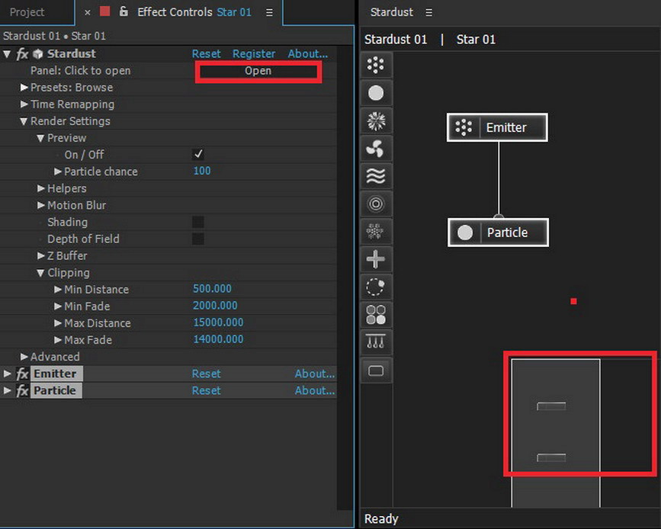Image resolution: width=661 pixels, height=529 pixels.
Task: Click Min Distance value 500.000
Action: pyautogui.click(x=212, y=289)
